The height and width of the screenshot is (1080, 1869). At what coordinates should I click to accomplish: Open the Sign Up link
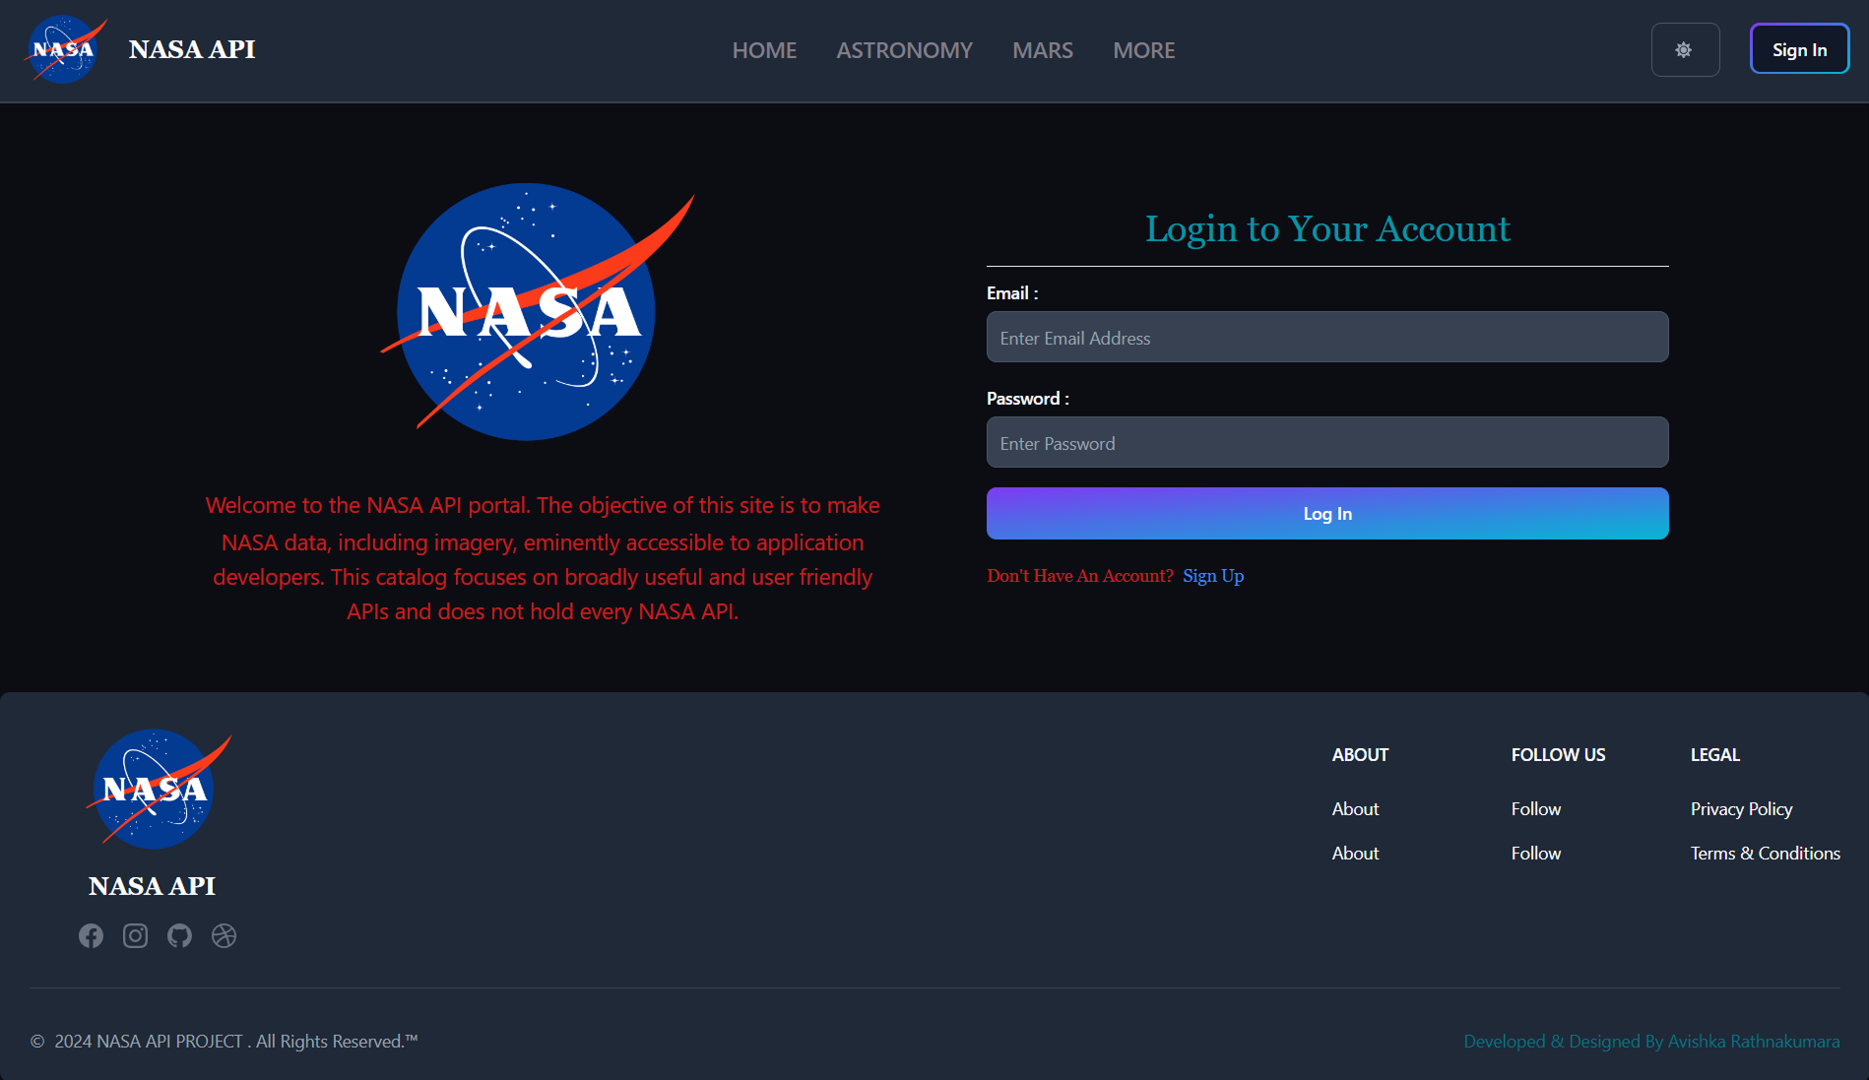click(x=1212, y=575)
